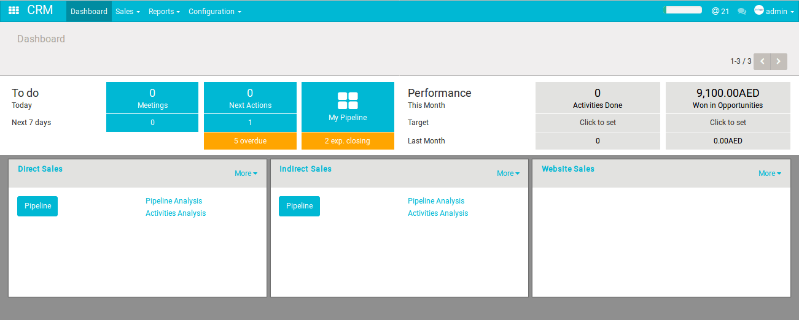Click last month Activities Done value

[x=598, y=141]
